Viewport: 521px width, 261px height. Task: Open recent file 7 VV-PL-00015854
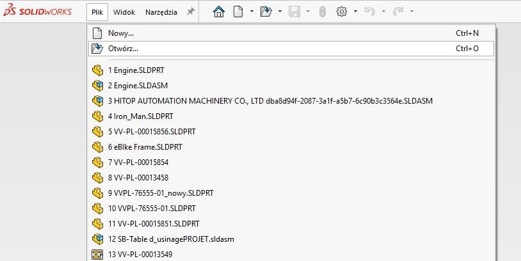tap(291, 162)
